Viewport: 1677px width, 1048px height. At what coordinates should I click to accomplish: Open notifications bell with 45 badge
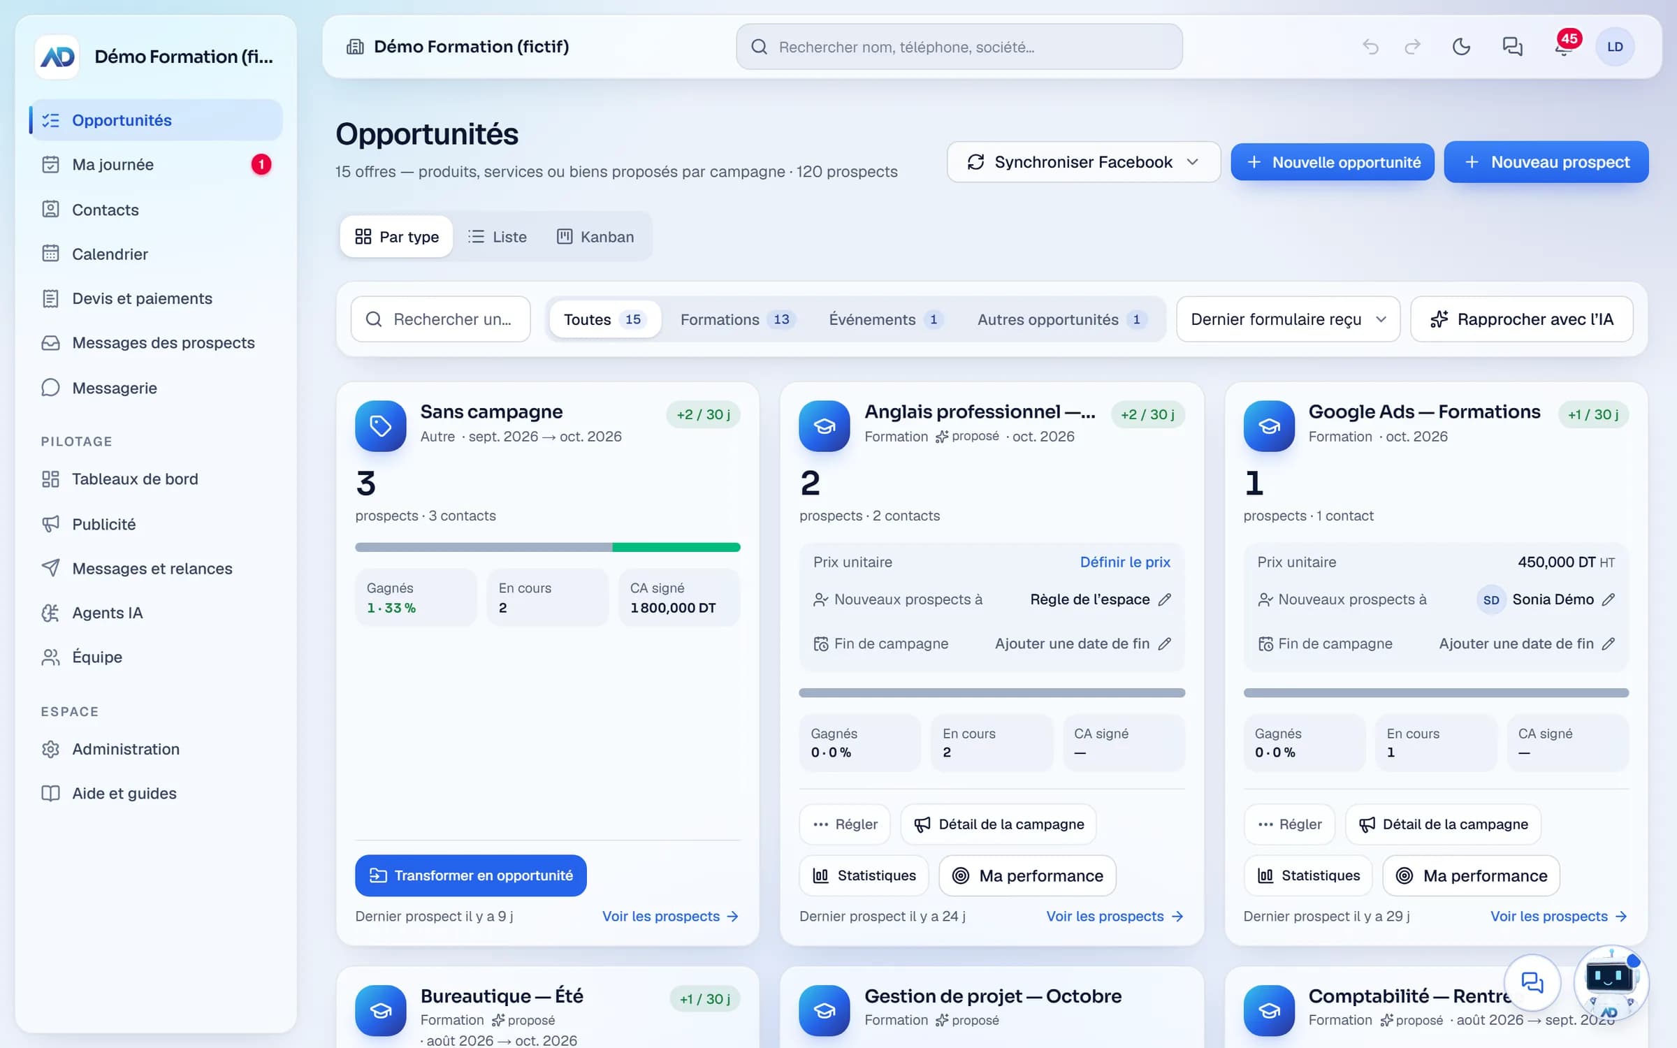click(x=1563, y=47)
